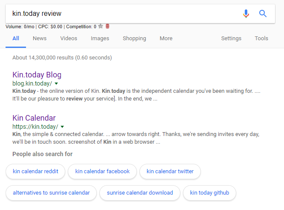Click the blue magnifying glass search icon

point(263,13)
